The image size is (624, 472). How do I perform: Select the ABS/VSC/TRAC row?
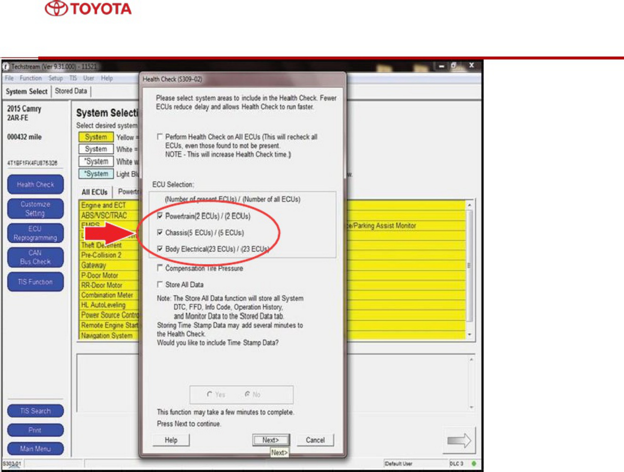click(x=110, y=216)
